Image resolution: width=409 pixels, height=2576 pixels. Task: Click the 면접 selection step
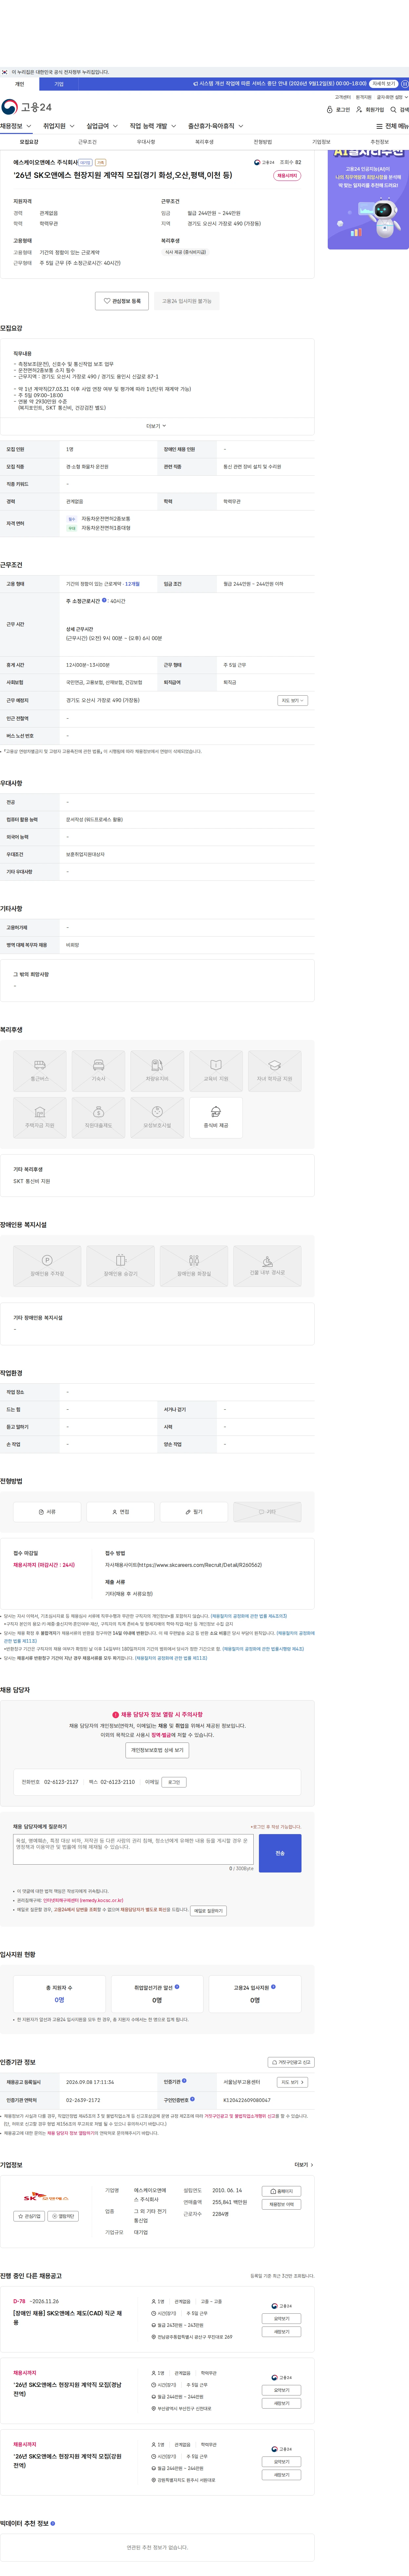click(121, 1512)
